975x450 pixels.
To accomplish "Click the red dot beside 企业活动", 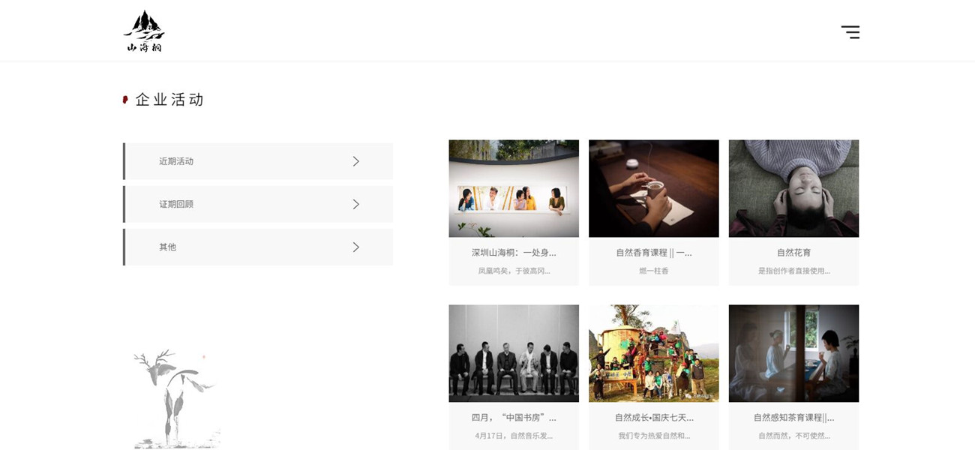I will click(125, 100).
